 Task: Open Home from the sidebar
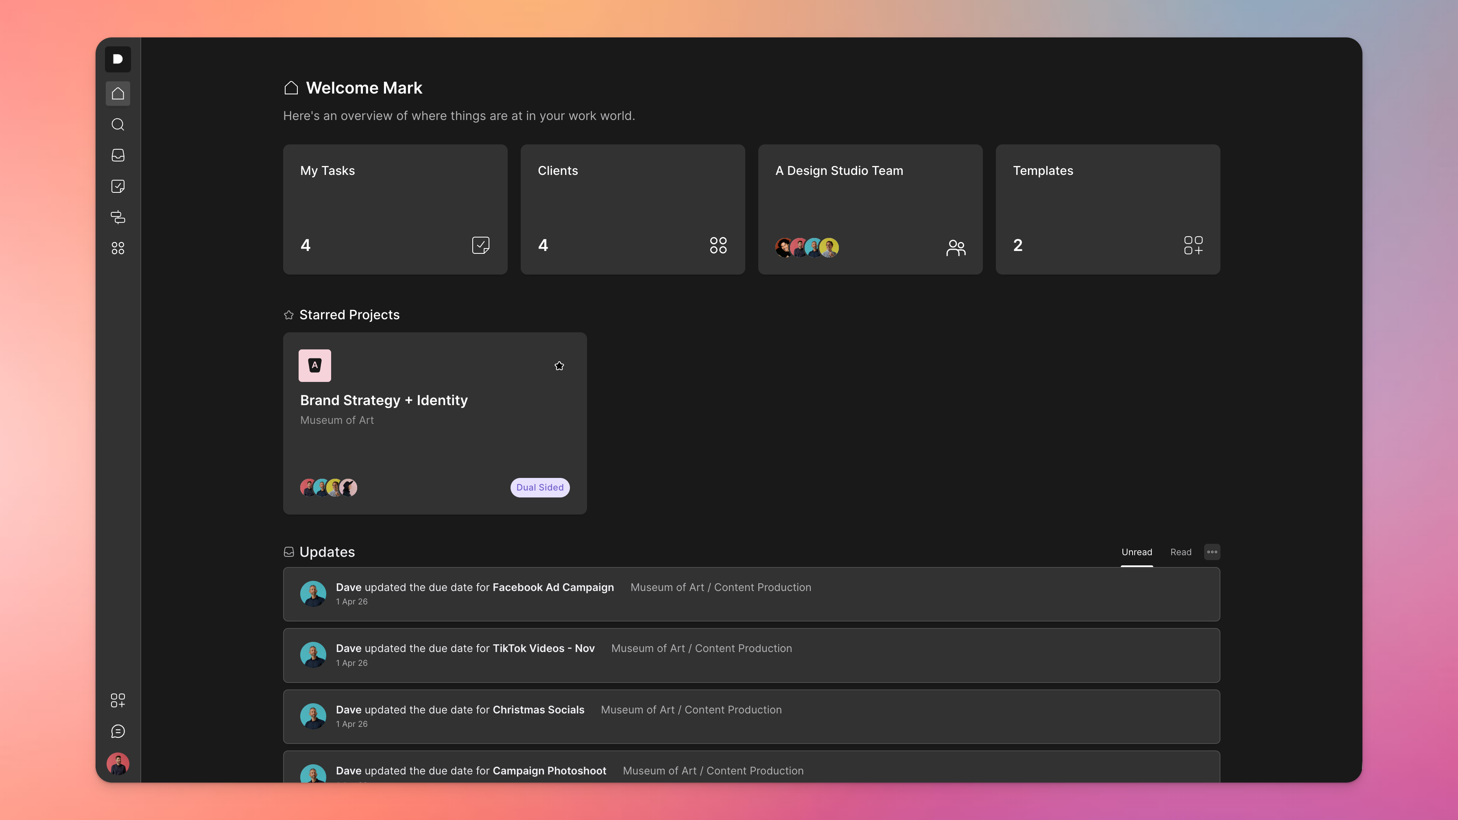pos(118,94)
